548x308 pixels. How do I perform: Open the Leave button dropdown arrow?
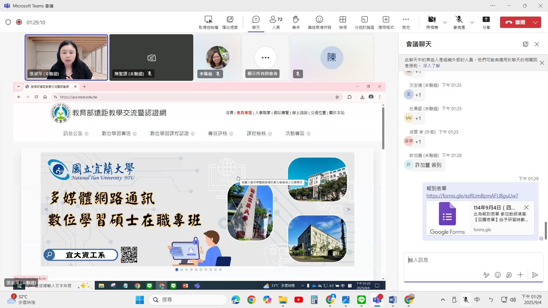(x=535, y=22)
